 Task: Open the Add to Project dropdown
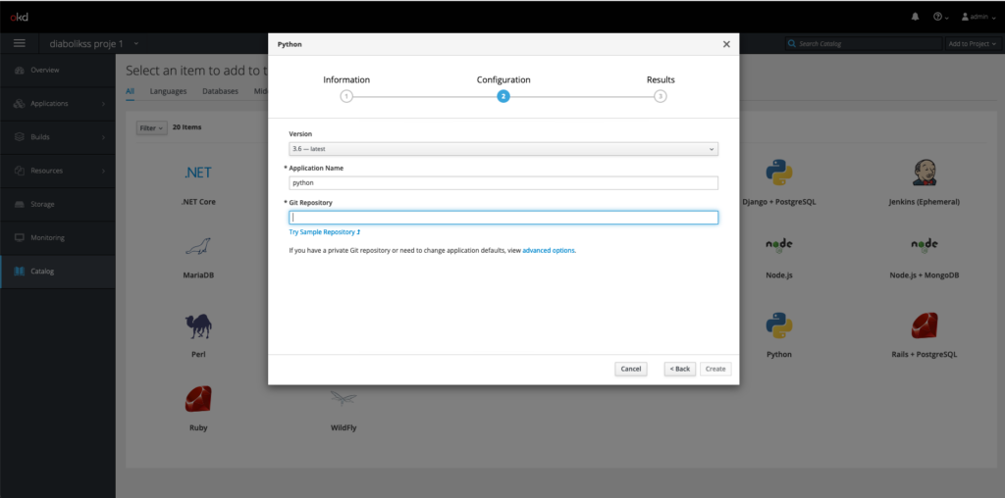pyautogui.click(x=973, y=43)
